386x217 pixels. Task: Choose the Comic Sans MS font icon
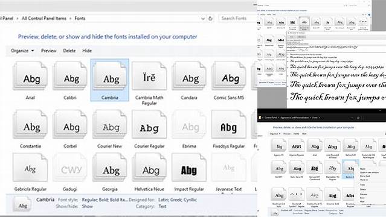[x=229, y=76]
